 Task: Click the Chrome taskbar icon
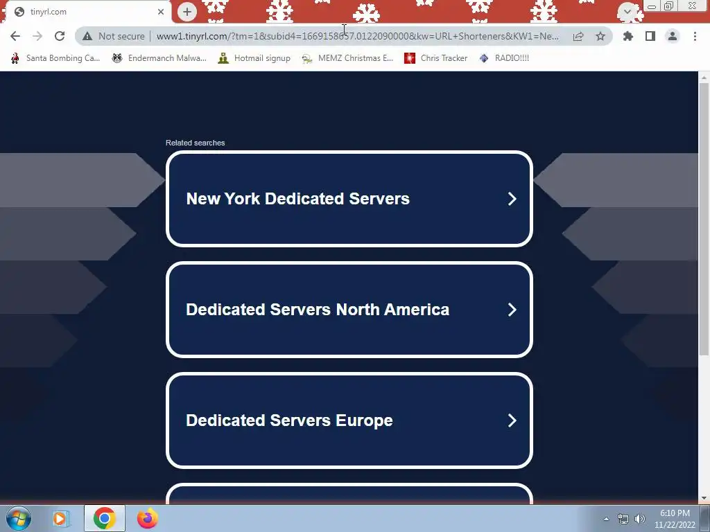105,518
